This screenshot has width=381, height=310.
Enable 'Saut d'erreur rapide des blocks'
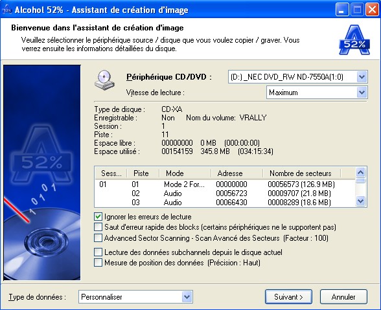pos(98,227)
